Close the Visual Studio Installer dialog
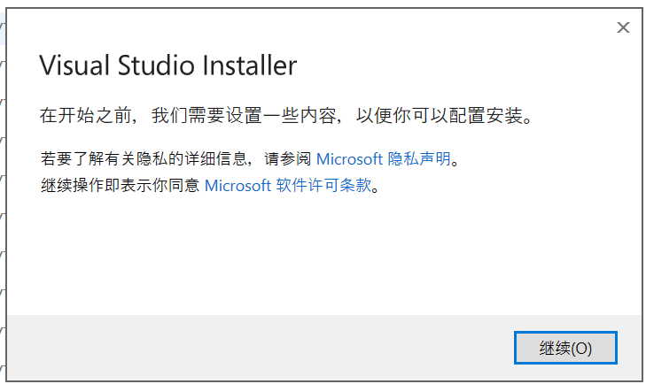The height and width of the screenshot is (384, 646). tap(623, 27)
